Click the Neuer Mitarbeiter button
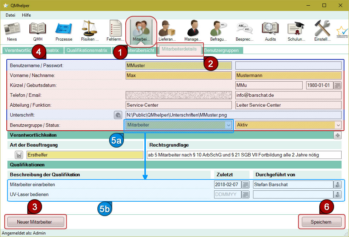This screenshot has height=237, width=349. [x=35, y=222]
